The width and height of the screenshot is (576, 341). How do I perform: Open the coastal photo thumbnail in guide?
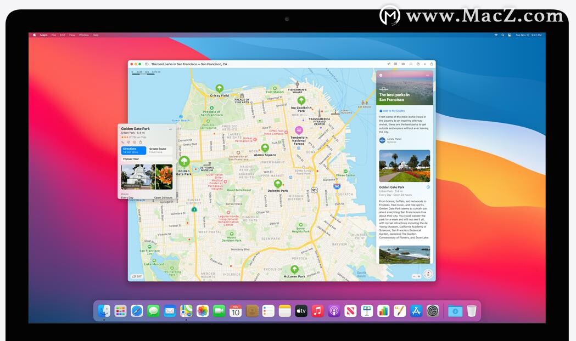tap(405, 254)
